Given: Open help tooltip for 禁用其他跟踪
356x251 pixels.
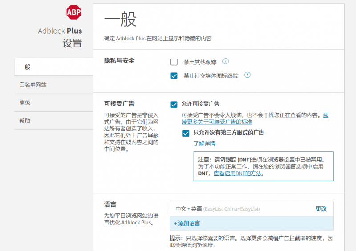Looking at the screenshot, I should [226, 61].
